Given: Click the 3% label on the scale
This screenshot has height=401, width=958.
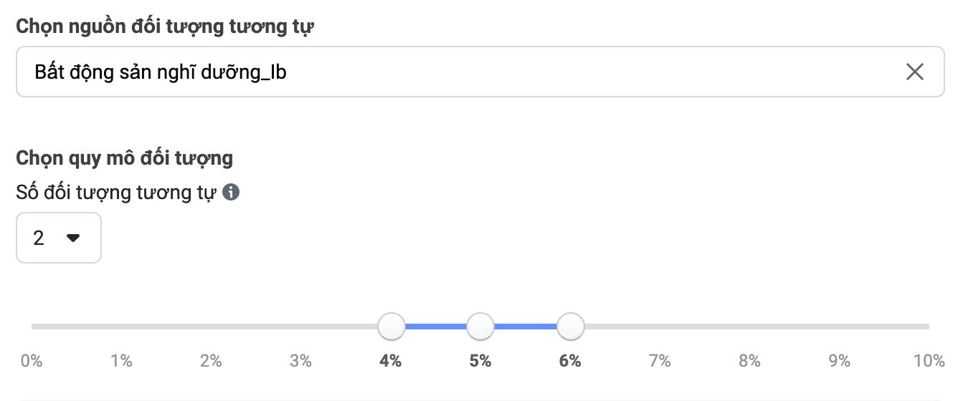Looking at the screenshot, I should pos(300,361).
